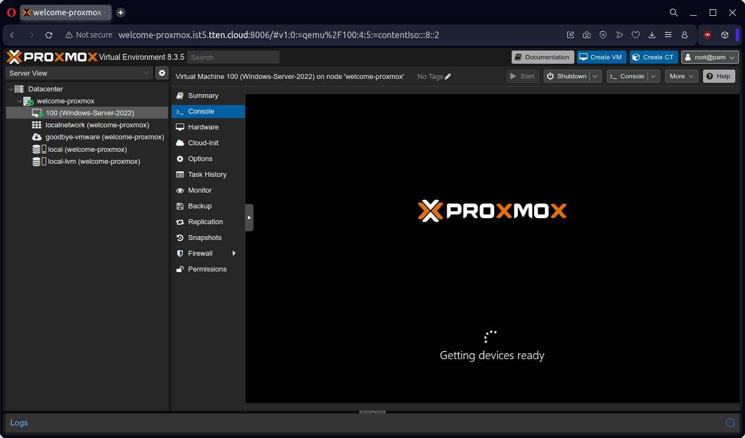Click the Console button in VM toolbar
The image size is (745, 438).
pos(627,76)
